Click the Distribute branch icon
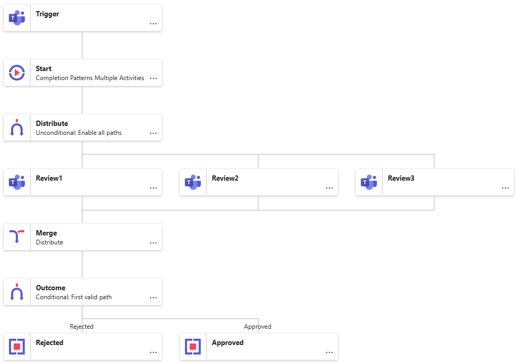Viewport: 518px width, 364px height. pyautogui.click(x=17, y=127)
